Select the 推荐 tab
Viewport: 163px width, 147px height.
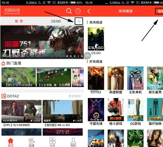(19, 21)
